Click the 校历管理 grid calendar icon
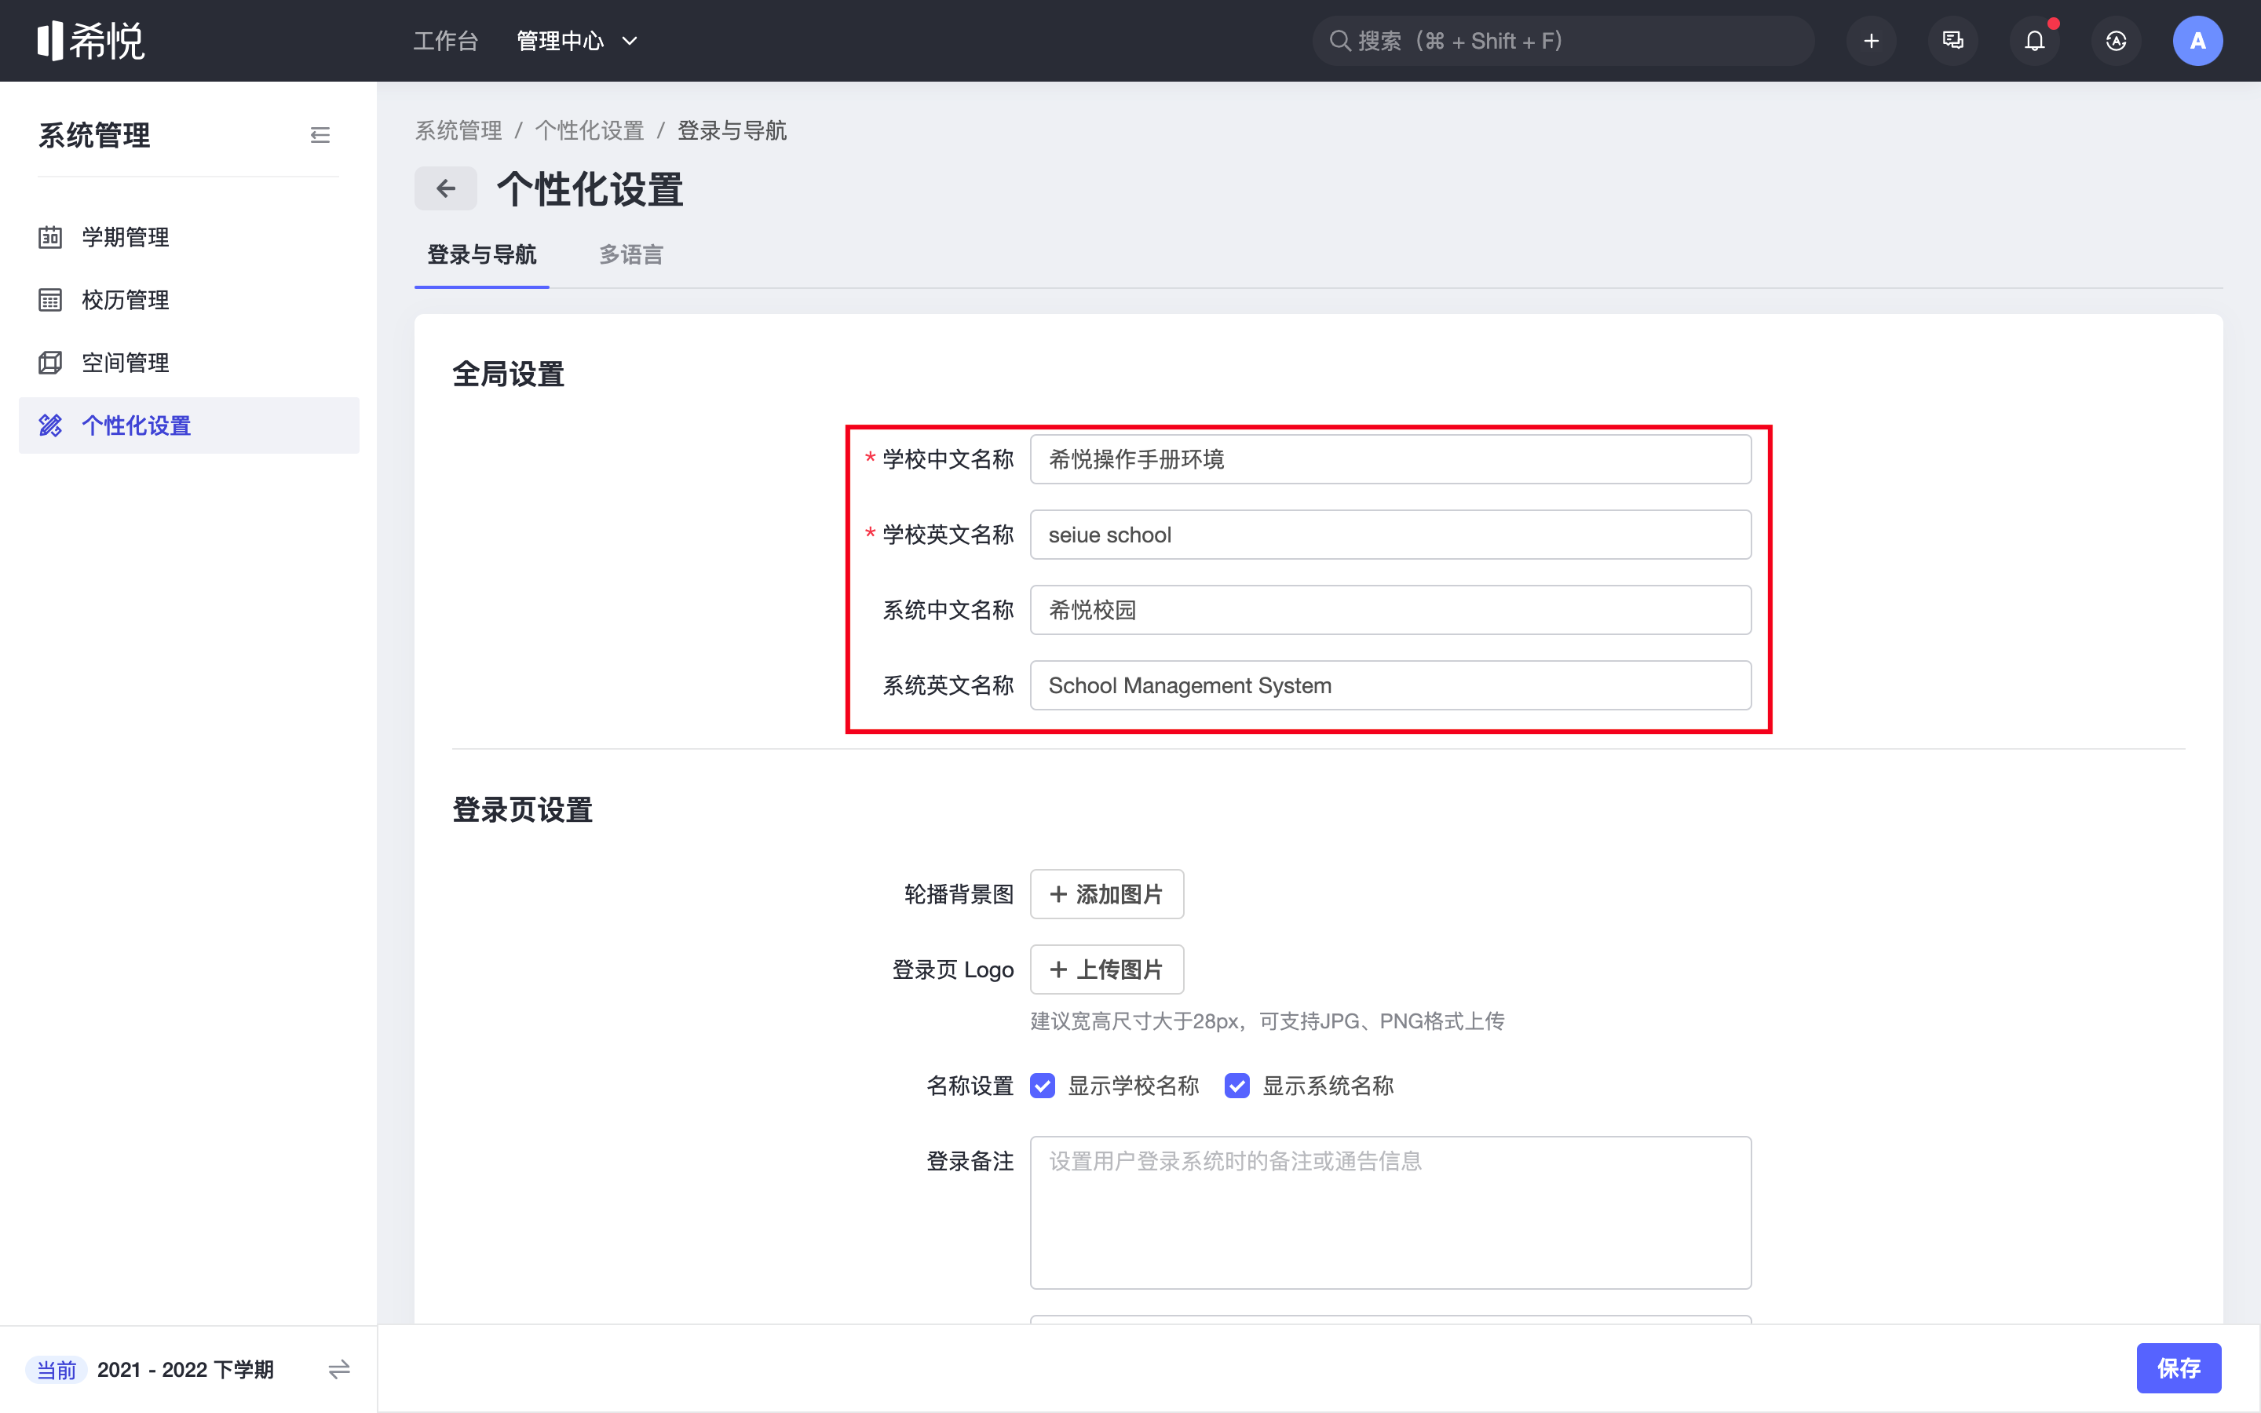 pyautogui.click(x=50, y=300)
